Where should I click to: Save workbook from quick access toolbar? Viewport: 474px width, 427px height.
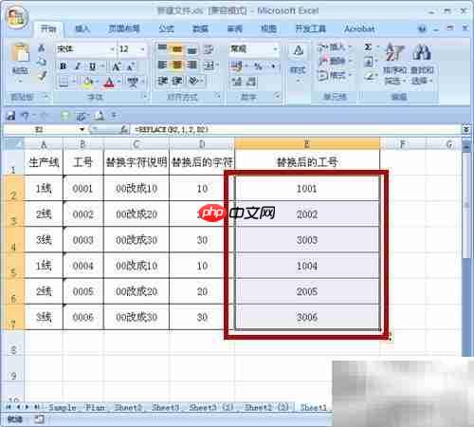10,116
